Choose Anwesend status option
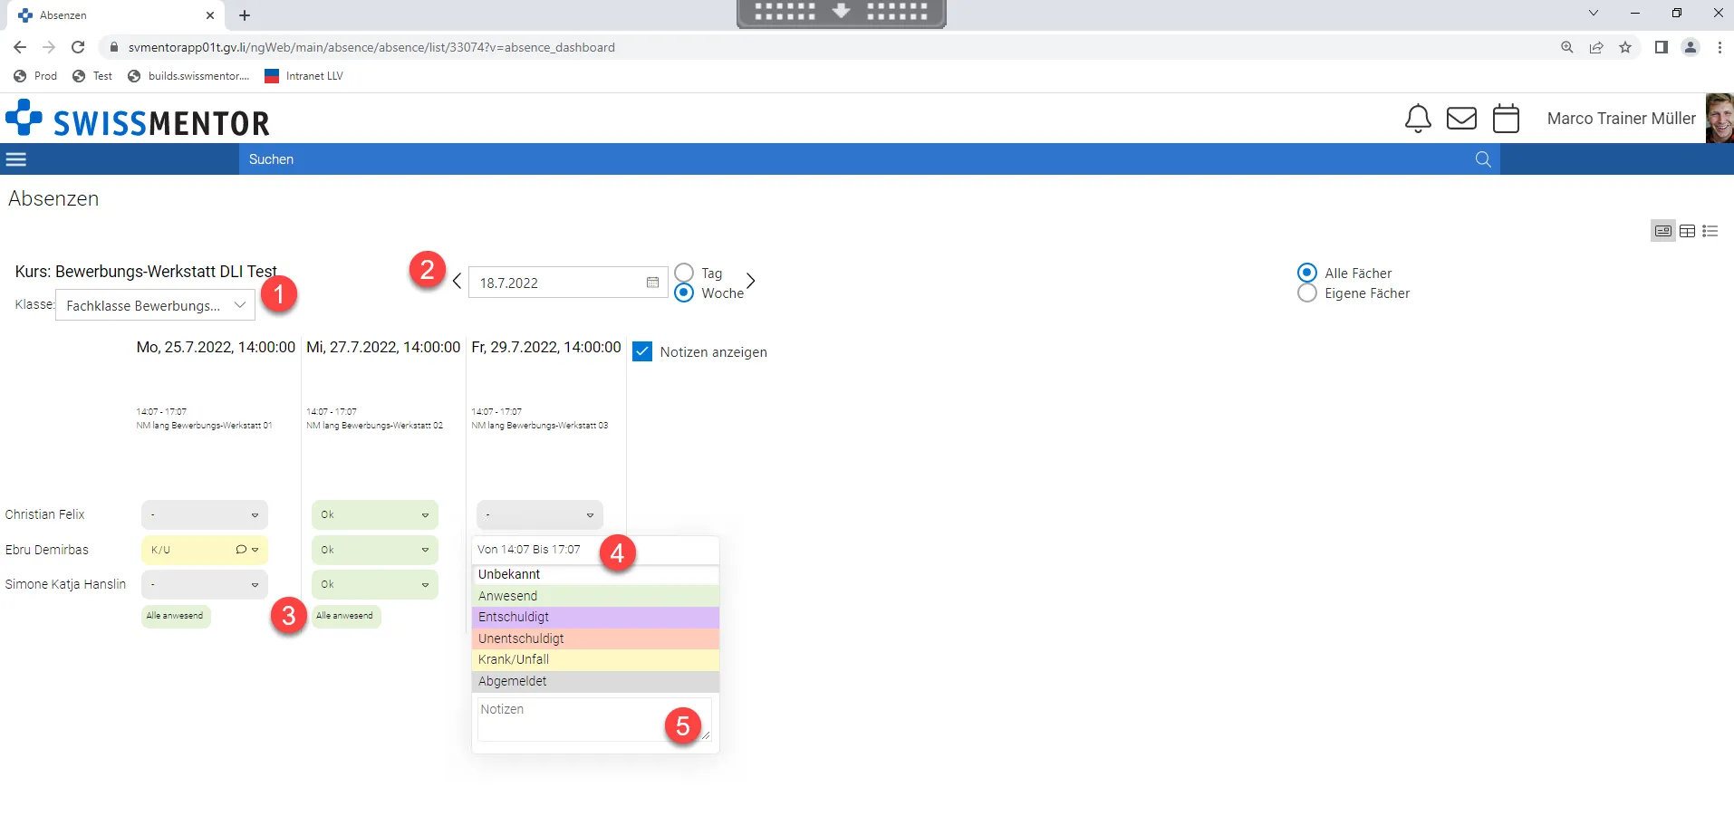 coord(596,596)
